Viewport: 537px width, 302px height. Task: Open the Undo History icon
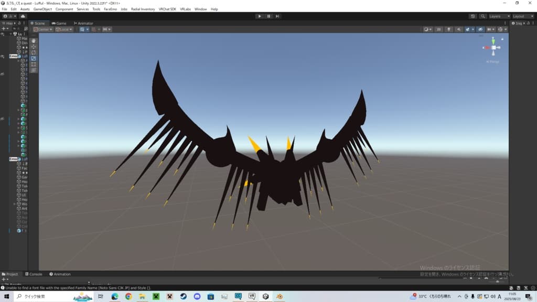tap(472, 16)
